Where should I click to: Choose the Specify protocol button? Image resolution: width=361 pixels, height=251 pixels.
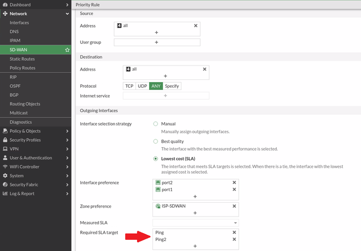pos(172,86)
